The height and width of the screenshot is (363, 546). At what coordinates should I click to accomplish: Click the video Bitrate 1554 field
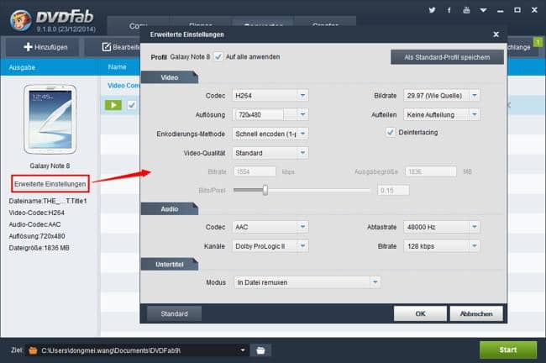[x=255, y=171]
